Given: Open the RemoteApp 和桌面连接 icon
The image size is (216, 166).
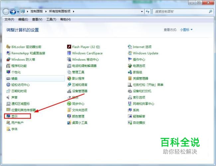Looking at the screenshot, I should tap(8, 53).
